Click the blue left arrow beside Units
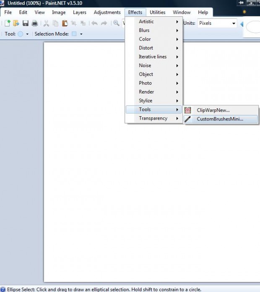This screenshot has width=260, height=292. coord(242,24)
